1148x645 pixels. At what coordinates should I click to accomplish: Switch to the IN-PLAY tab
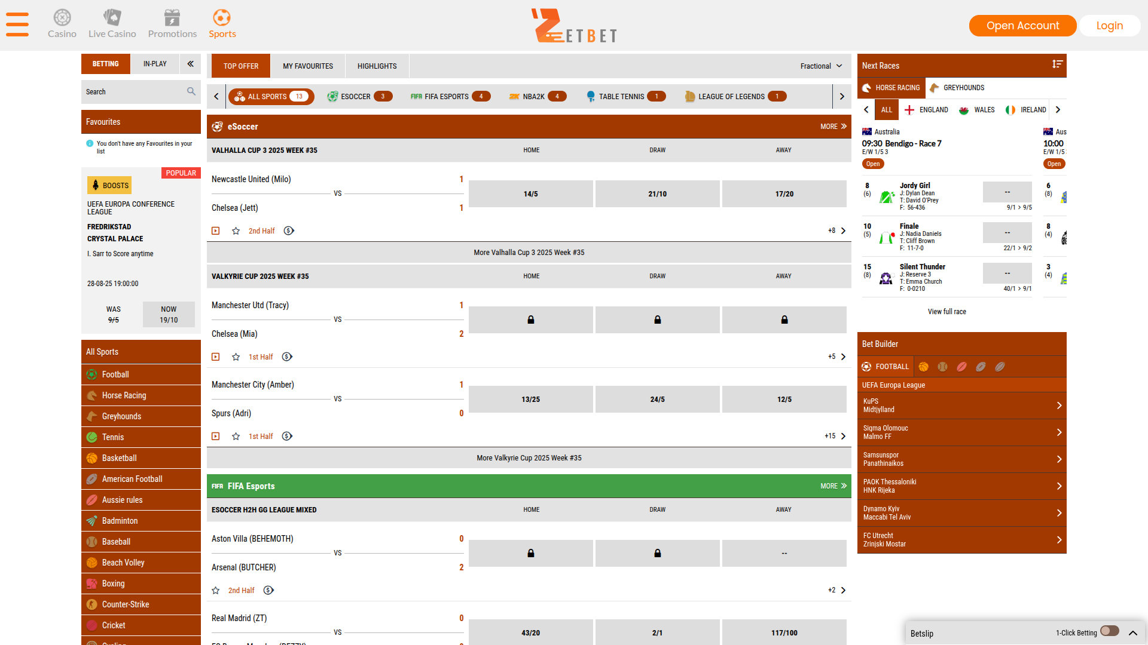coord(155,63)
